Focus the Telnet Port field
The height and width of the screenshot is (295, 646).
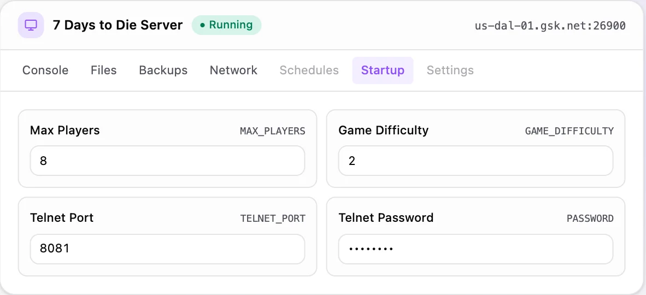tap(167, 249)
